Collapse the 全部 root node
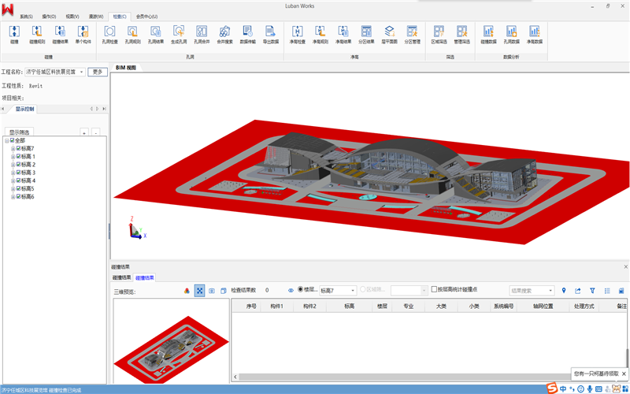Screen dimensions: 630x394 (7, 141)
